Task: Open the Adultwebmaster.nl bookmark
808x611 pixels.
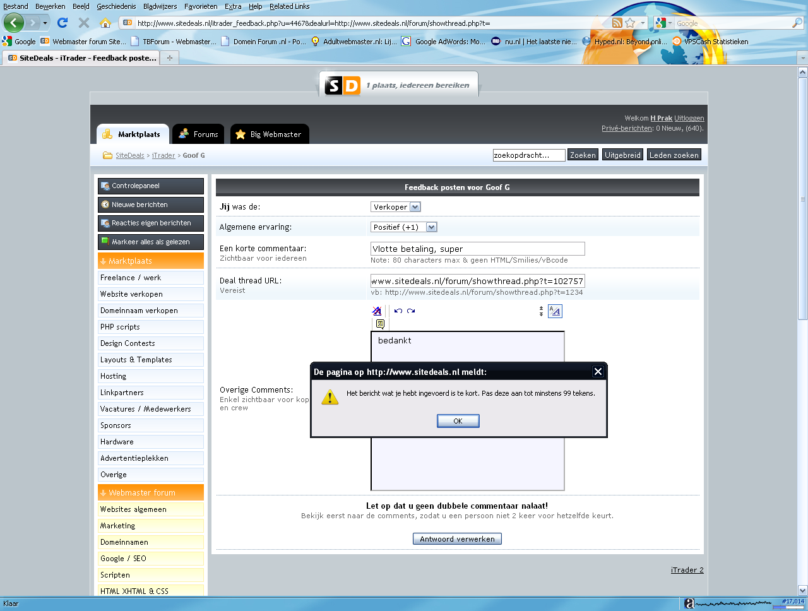Action: point(354,42)
